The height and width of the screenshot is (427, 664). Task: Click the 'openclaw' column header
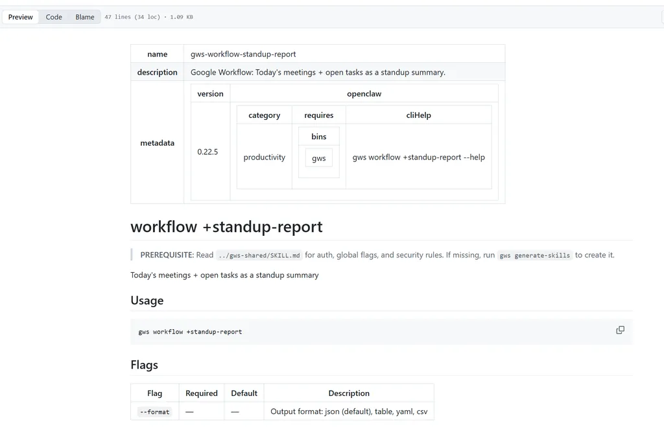(364, 93)
